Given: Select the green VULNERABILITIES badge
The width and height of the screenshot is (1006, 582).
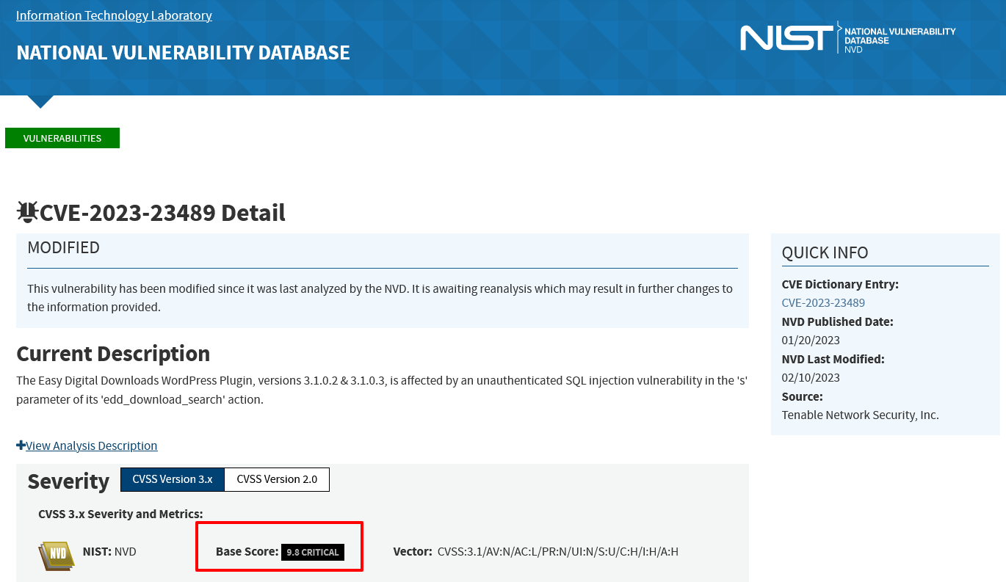Looking at the screenshot, I should click(62, 137).
